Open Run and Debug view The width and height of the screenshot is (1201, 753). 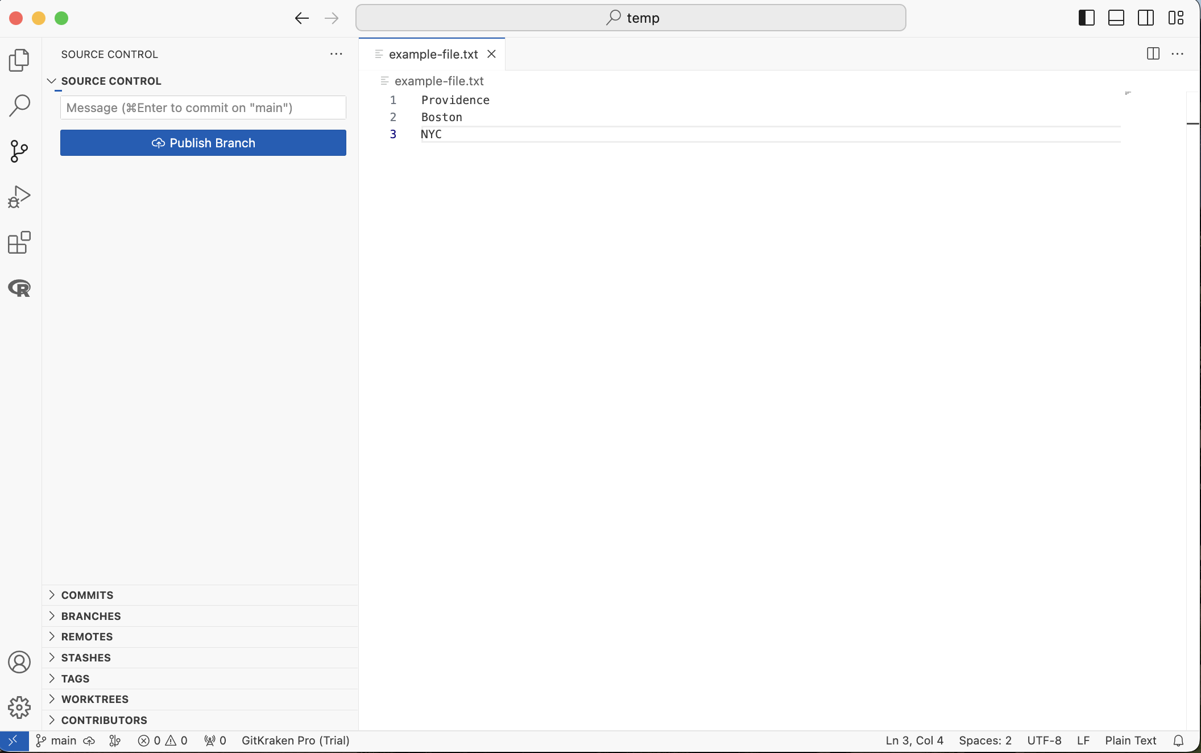[19, 197]
